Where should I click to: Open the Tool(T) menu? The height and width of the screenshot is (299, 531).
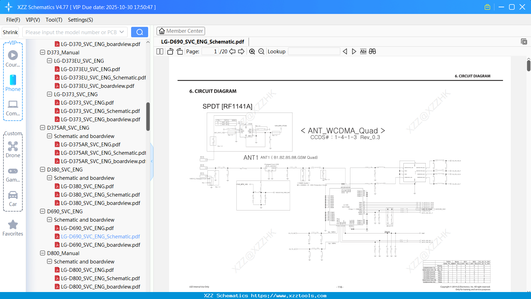(x=54, y=20)
